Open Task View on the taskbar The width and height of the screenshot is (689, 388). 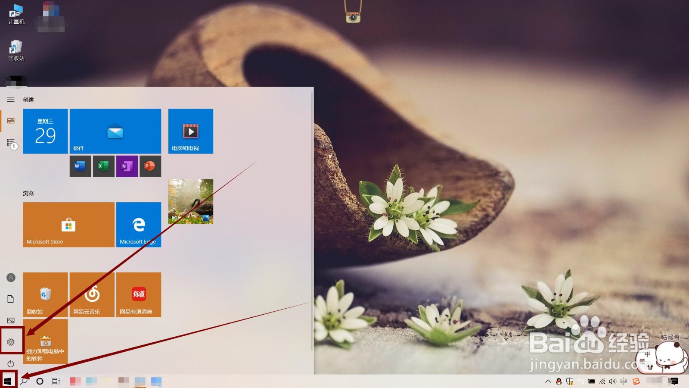56,381
